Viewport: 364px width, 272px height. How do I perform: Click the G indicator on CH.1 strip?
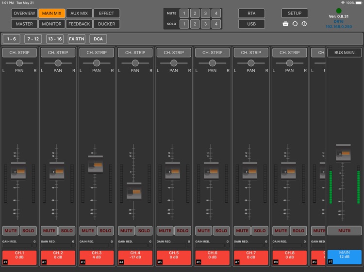point(34,245)
